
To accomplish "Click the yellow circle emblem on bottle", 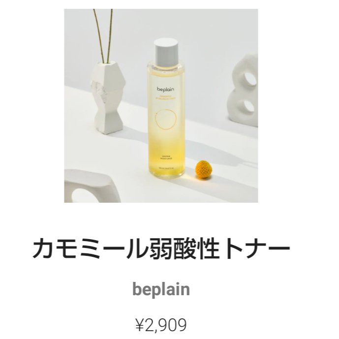I will [166, 119].
